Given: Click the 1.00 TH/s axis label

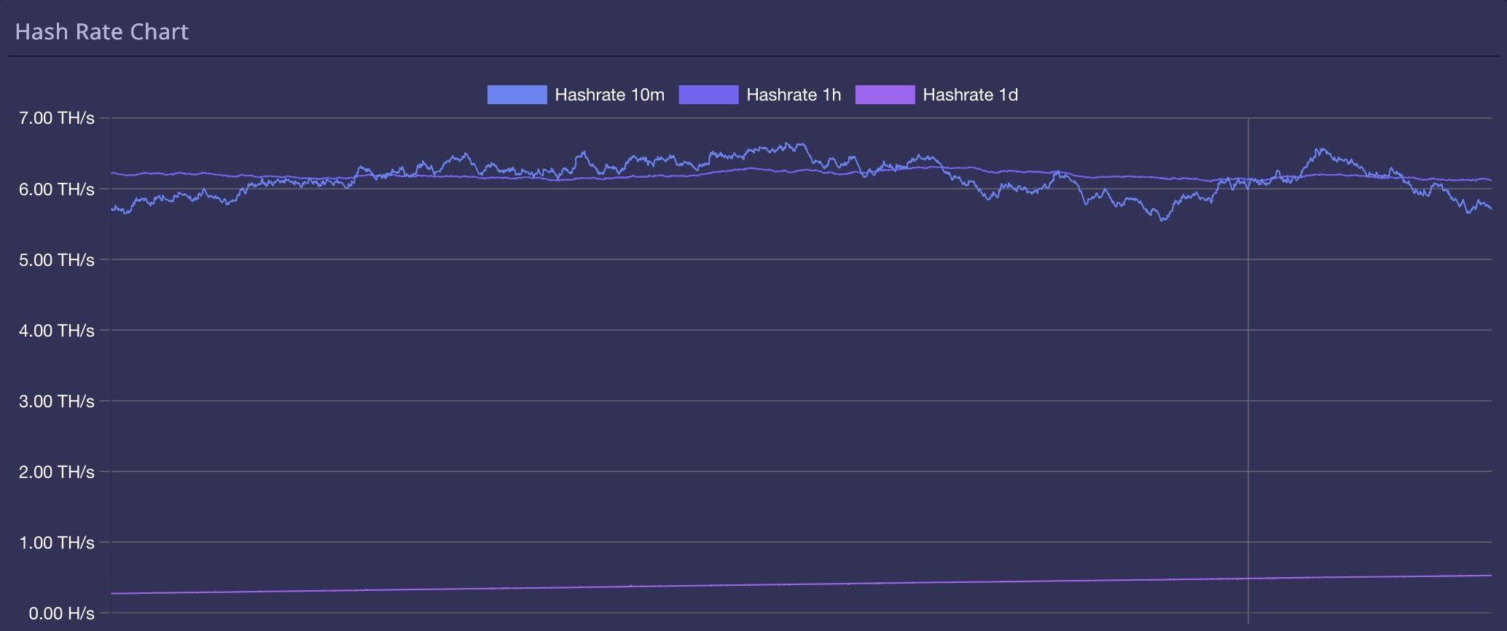Looking at the screenshot, I should tap(57, 543).
